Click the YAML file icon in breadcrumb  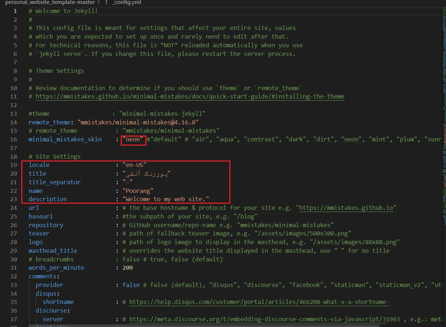point(106,3)
